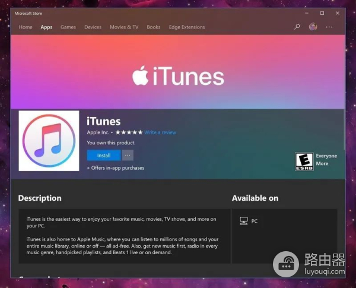Click the iTunes banner image
Image resolution: width=356 pixels, height=288 pixels.
point(178,72)
